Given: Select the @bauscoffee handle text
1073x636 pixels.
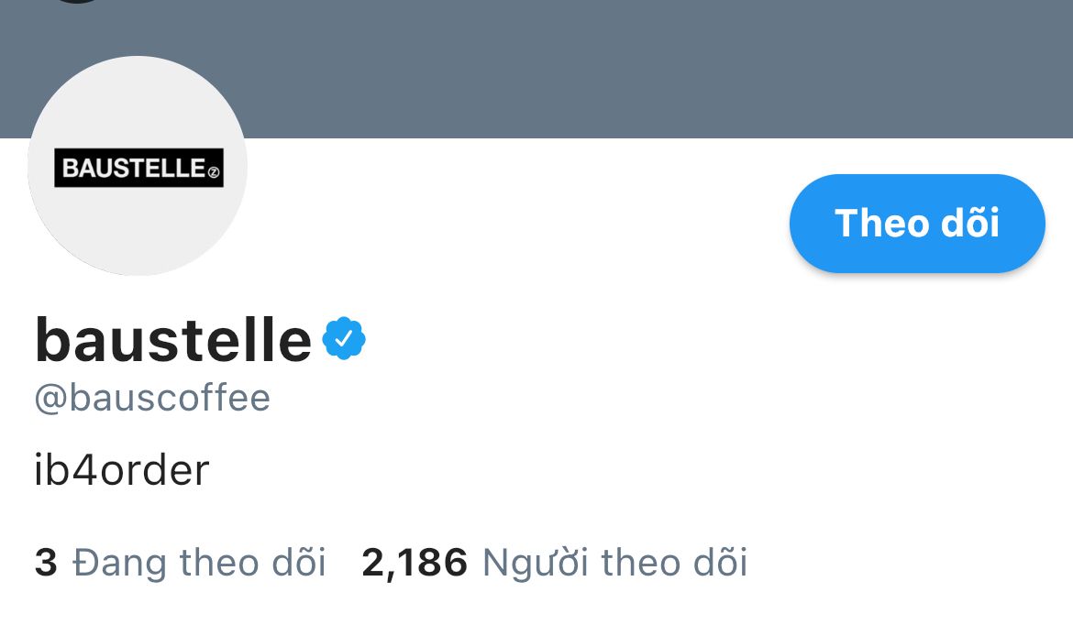Looking at the screenshot, I should (152, 399).
